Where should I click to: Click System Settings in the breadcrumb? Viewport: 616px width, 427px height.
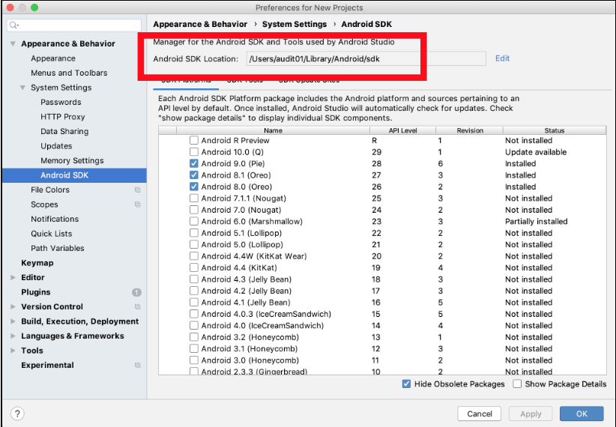click(295, 24)
